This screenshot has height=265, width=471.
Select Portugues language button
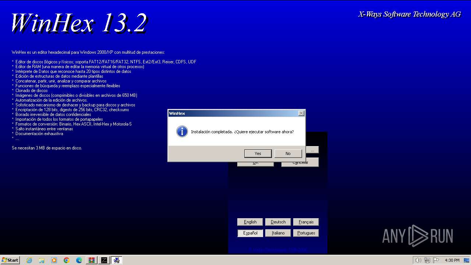[x=306, y=233]
